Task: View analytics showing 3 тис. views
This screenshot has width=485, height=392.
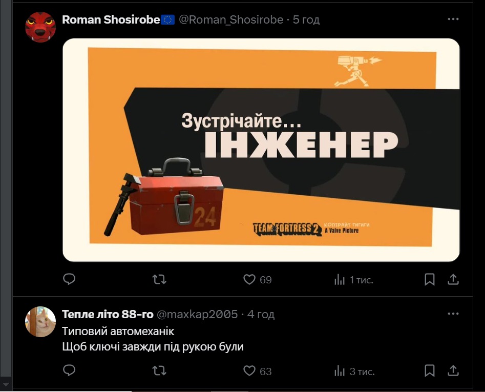Action: click(x=354, y=370)
